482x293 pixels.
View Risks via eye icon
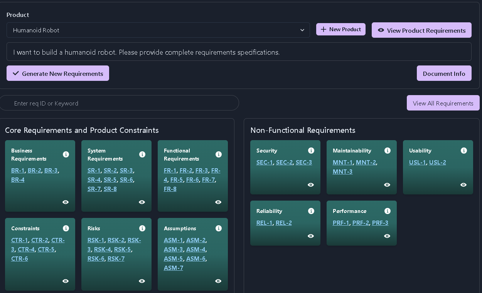tap(142, 281)
